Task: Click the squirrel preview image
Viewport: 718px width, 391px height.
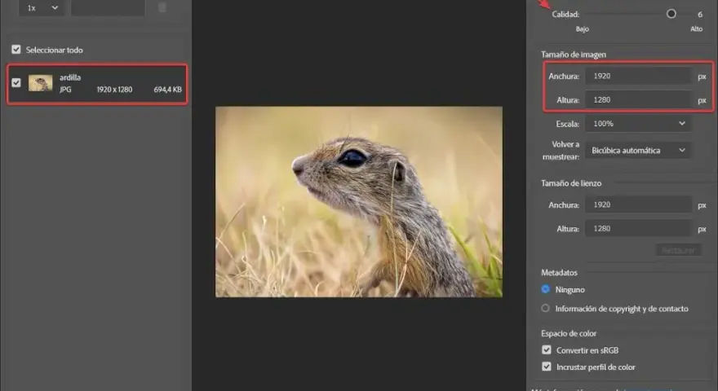Action: tap(358, 202)
